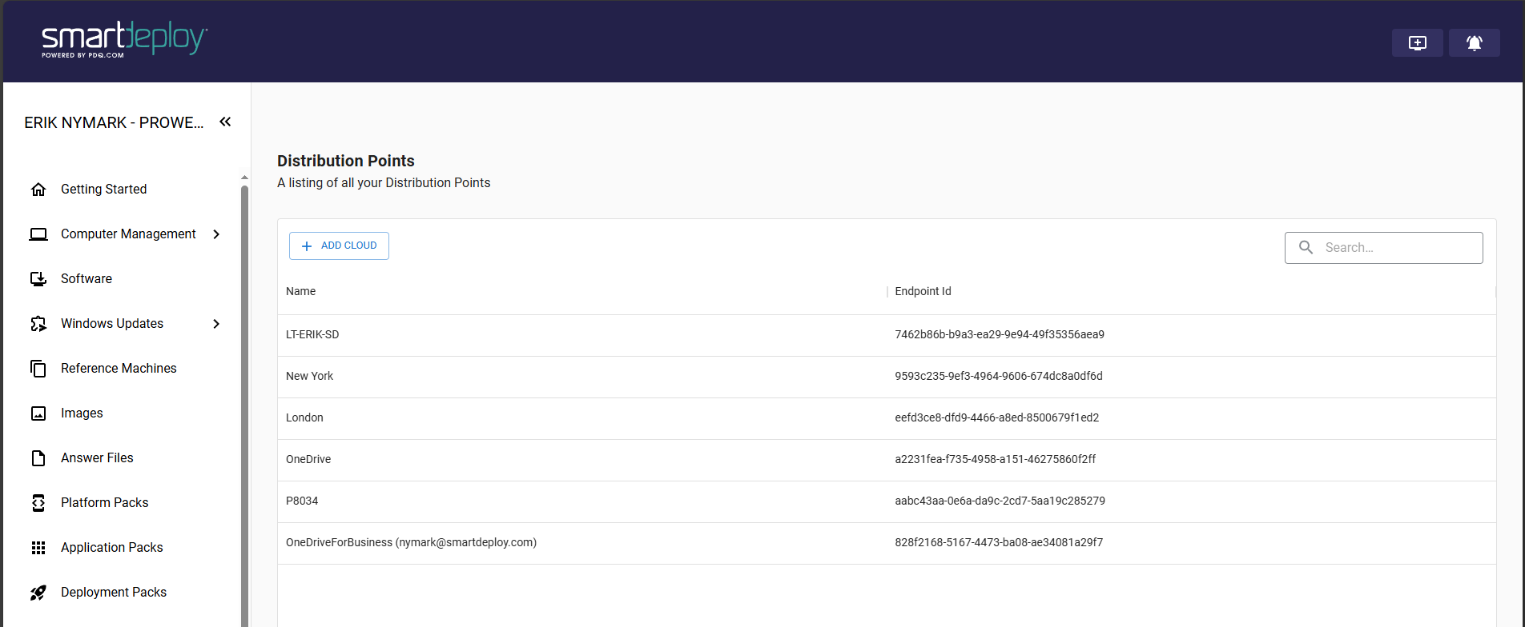Image resolution: width=1525 pixels, height=627 pixels.
Task: Click the sidebar vertical scrollbar
Action: (x=244, y=400)
